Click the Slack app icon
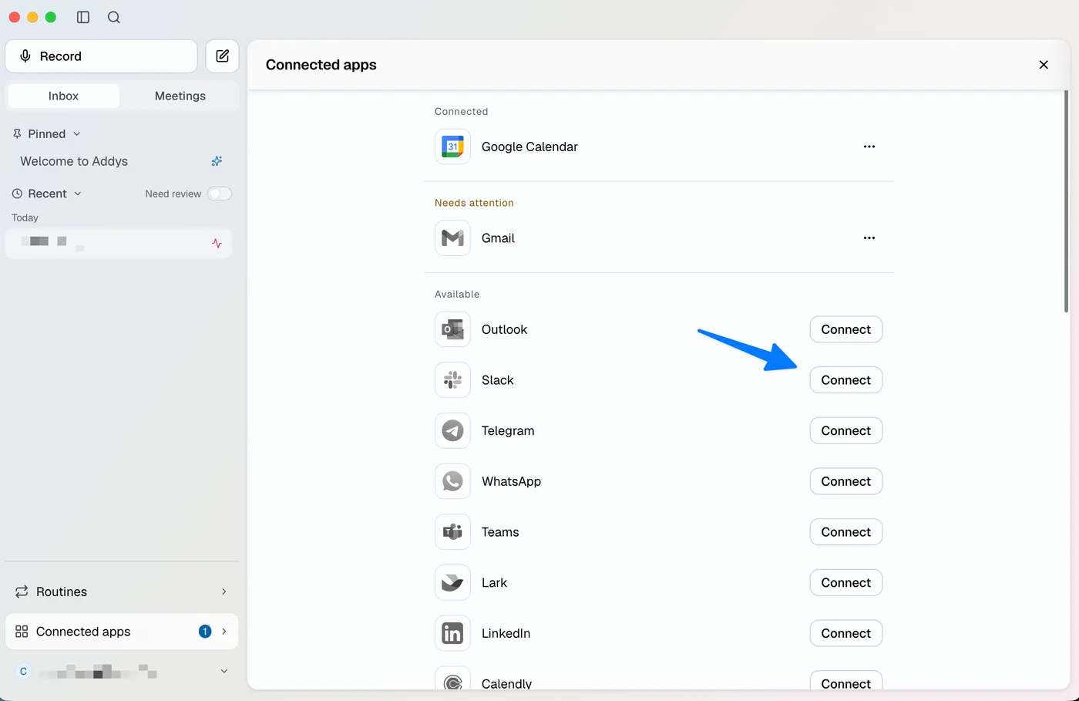1079x701 pixels. [452, 380]
